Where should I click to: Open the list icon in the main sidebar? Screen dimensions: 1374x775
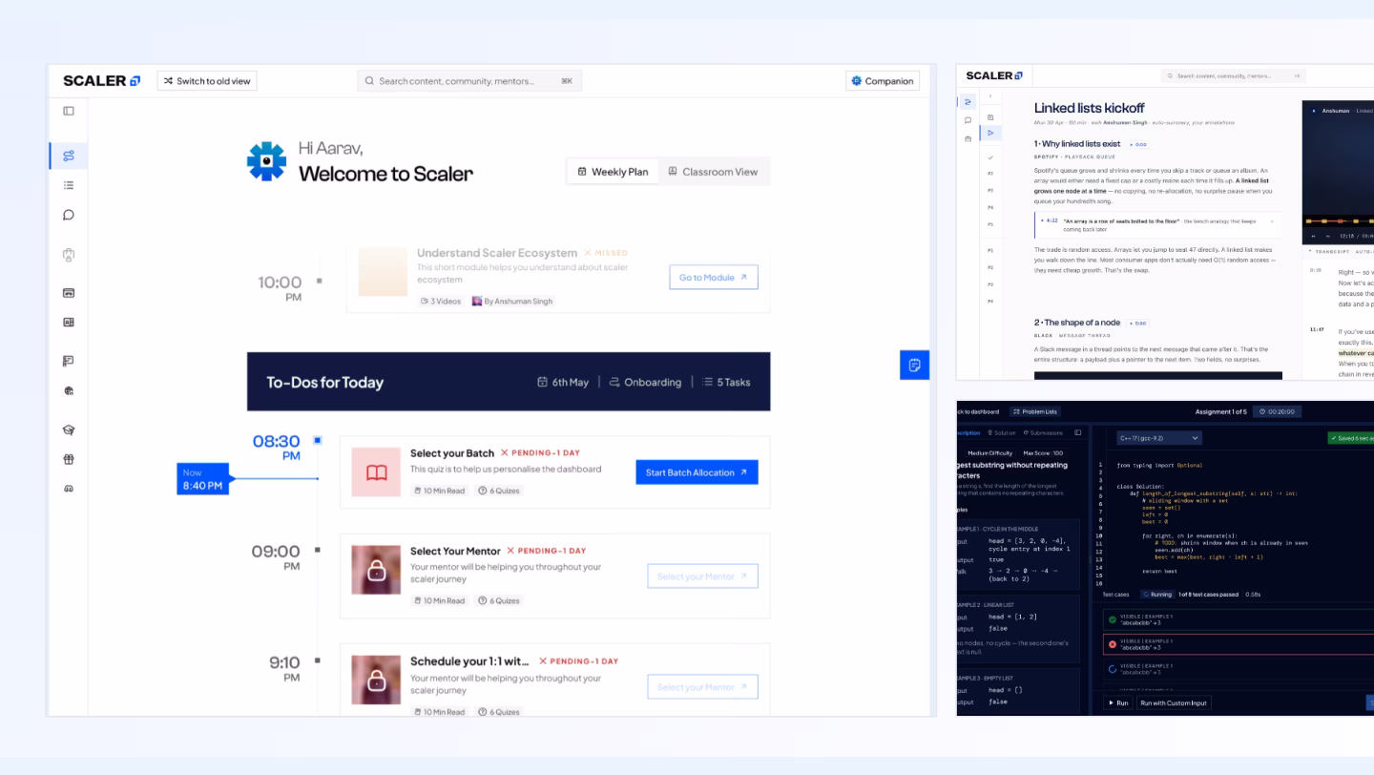(69, 185)
